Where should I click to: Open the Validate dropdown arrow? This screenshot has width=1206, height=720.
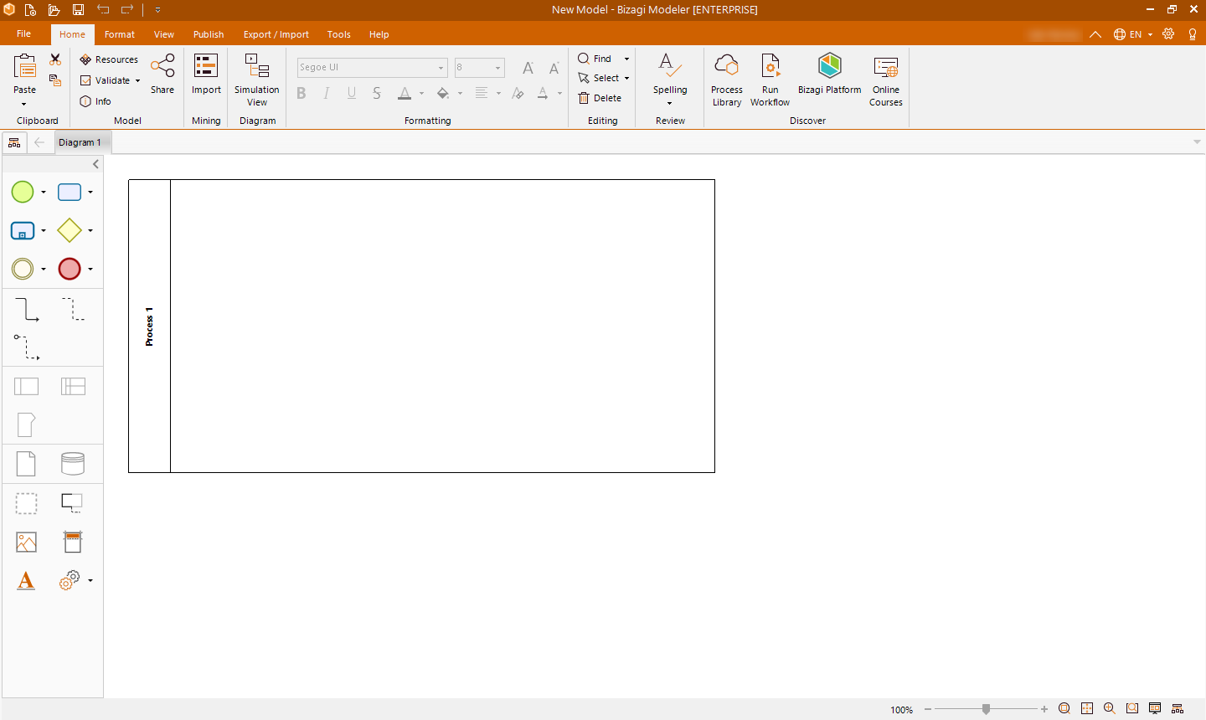[137, 81]
